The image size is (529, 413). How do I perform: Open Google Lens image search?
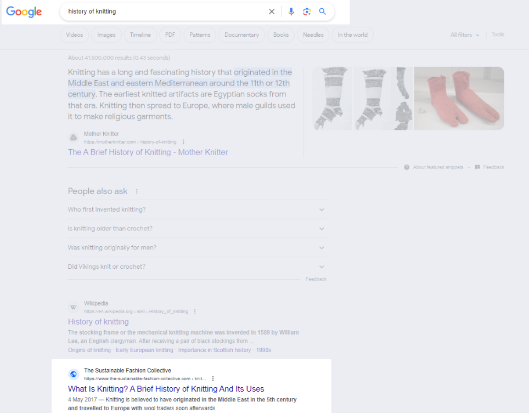coord(307,11)
